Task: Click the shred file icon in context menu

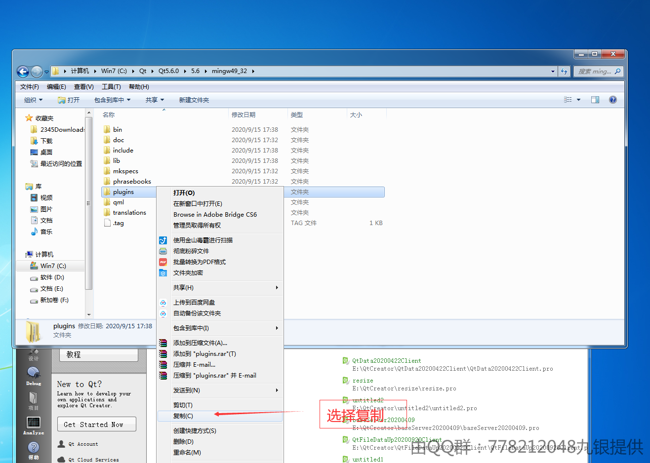Action: [163, 251]
